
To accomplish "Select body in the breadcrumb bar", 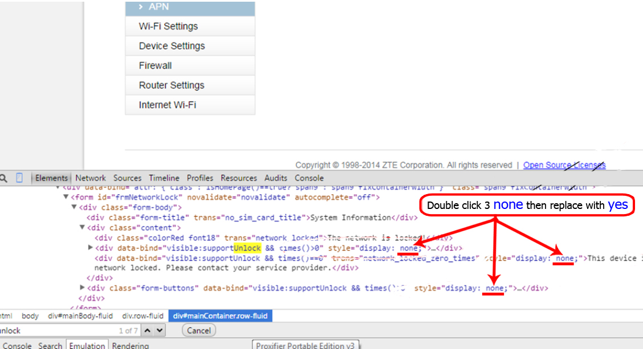I will 30,316.
